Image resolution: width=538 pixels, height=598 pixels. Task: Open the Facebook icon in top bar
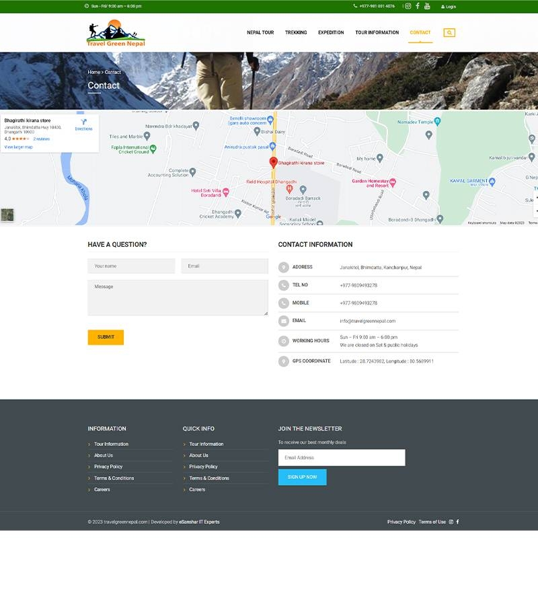[418, 6]
